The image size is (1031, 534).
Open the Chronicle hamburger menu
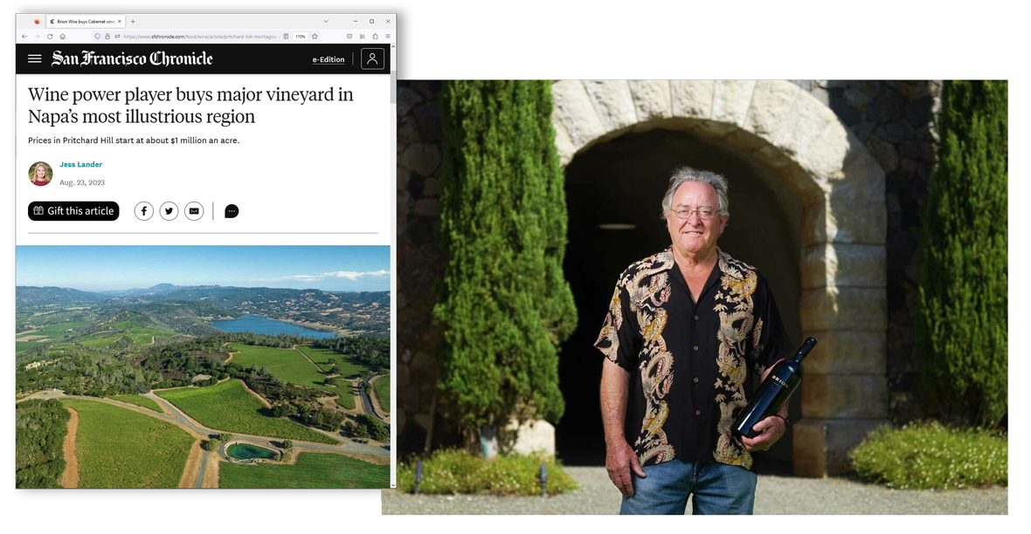pyautogui.click(x=35, y=59)
